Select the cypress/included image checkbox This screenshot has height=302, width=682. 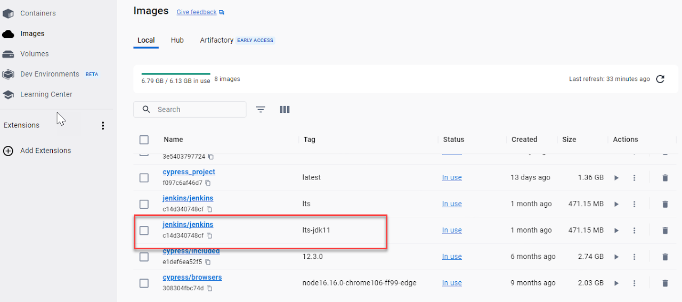click(144, 257)
